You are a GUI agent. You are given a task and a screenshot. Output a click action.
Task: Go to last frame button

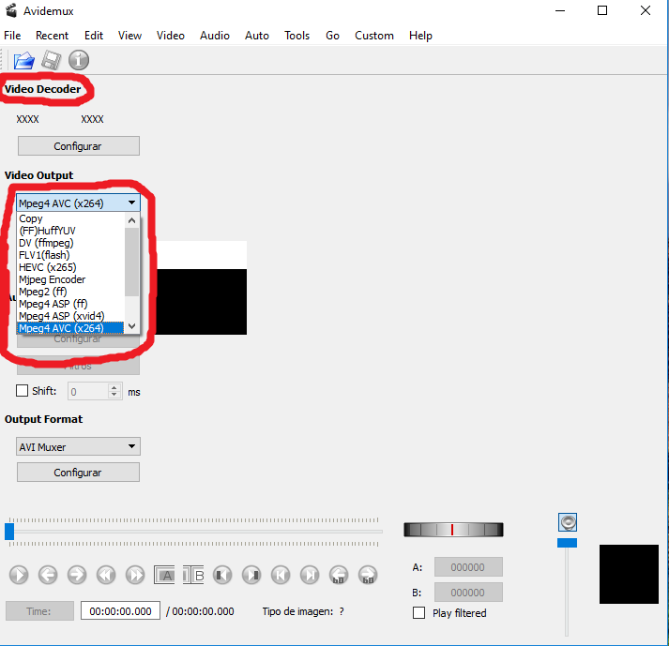[x=310, y=575]
